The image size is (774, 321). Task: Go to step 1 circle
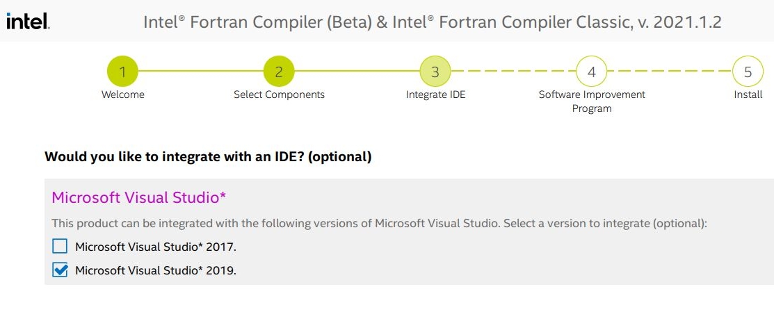click(122, 72)
